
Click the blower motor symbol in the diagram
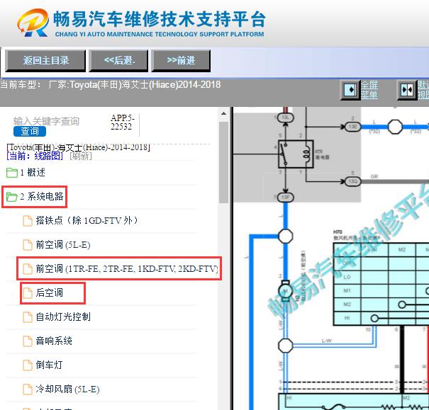click(285, 291)
